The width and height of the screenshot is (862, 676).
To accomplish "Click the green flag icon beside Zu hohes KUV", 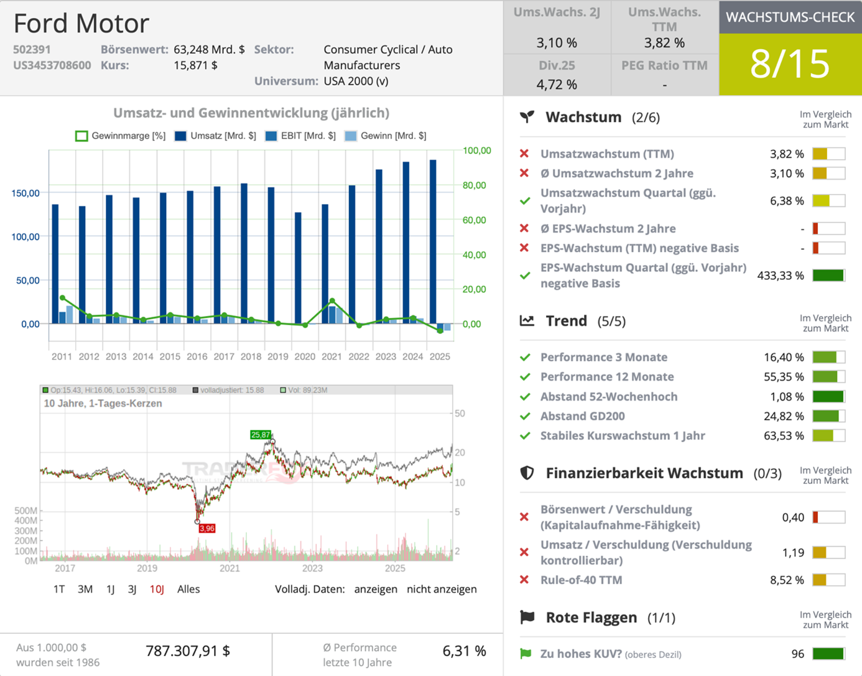I will [x=526, y=654].
